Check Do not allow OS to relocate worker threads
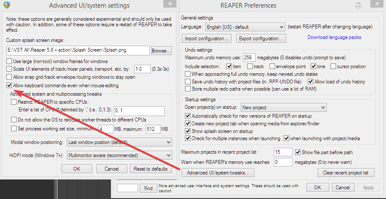Screen dimensions: 386x199 coord(14,120)
